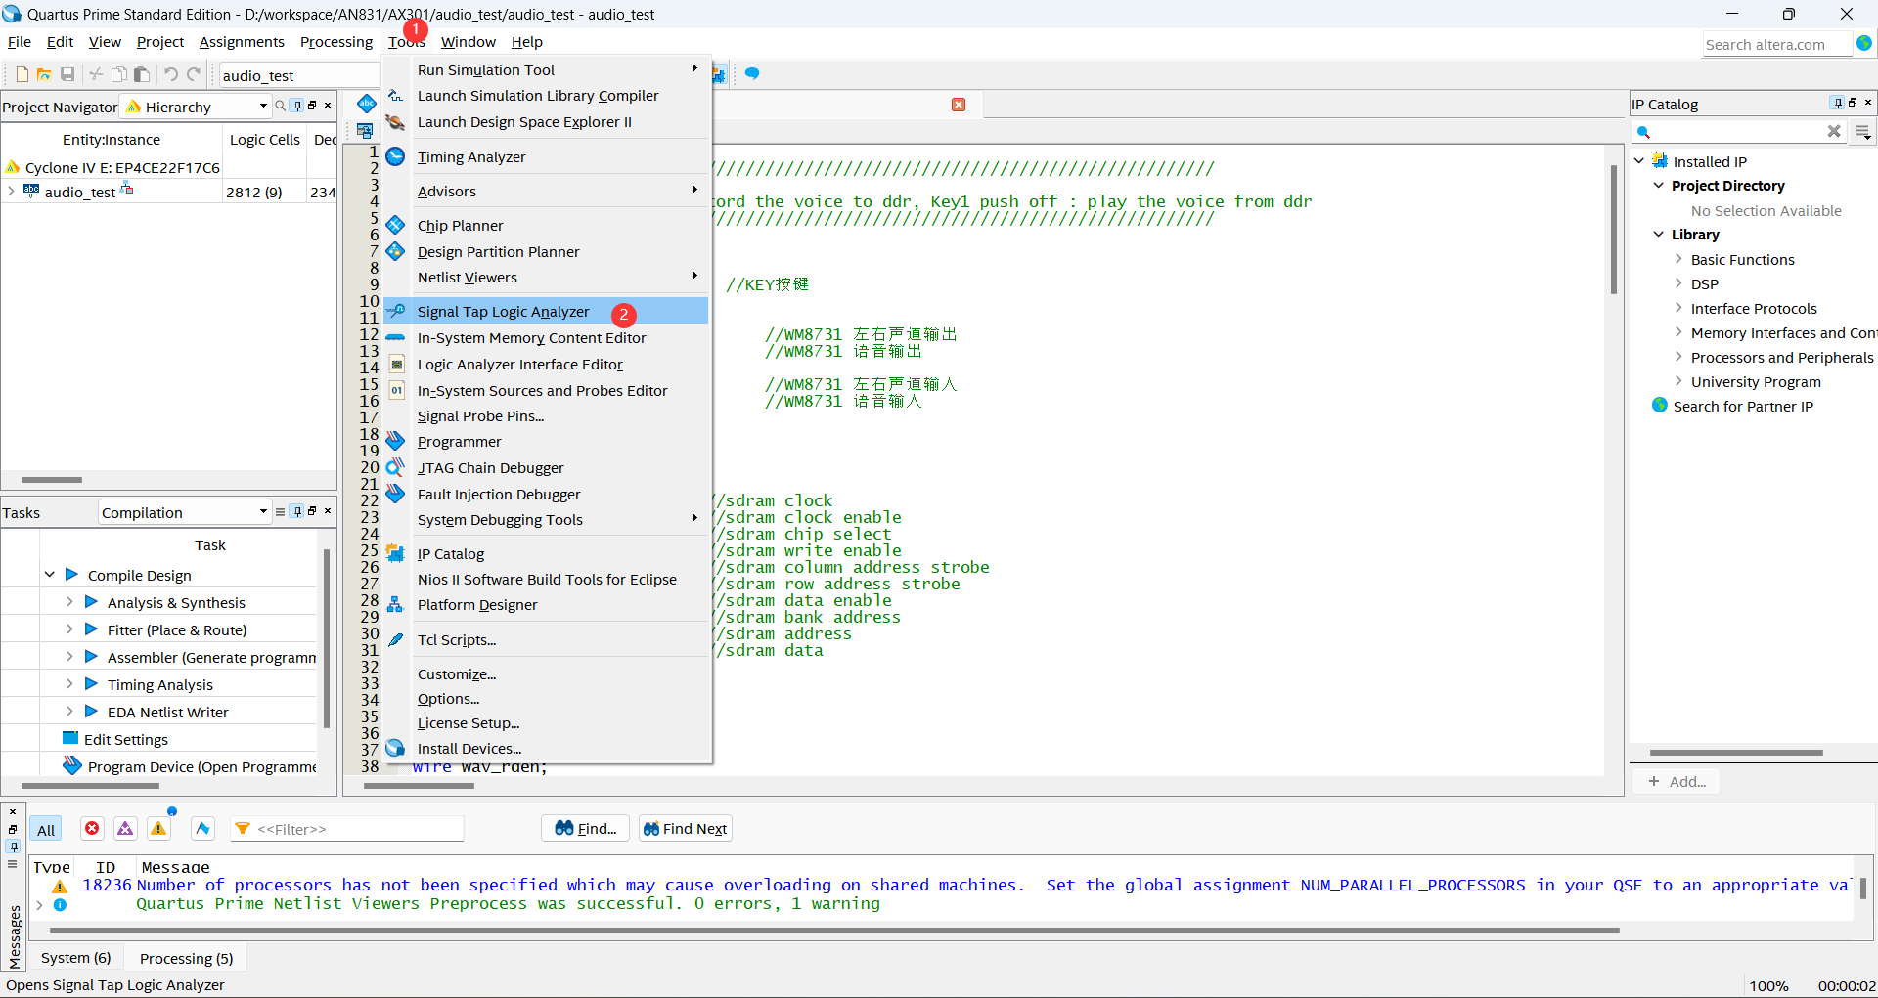Image resolution: width=1878 pixels, height=998 pixels.
Task: Toggle pin on IP Catalog panel
Action: point(1837,103)
